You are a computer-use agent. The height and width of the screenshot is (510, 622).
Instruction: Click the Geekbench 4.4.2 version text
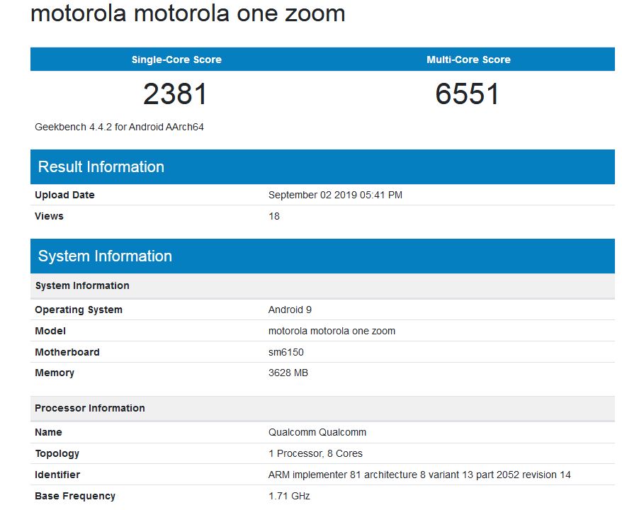tap(120, 127)
